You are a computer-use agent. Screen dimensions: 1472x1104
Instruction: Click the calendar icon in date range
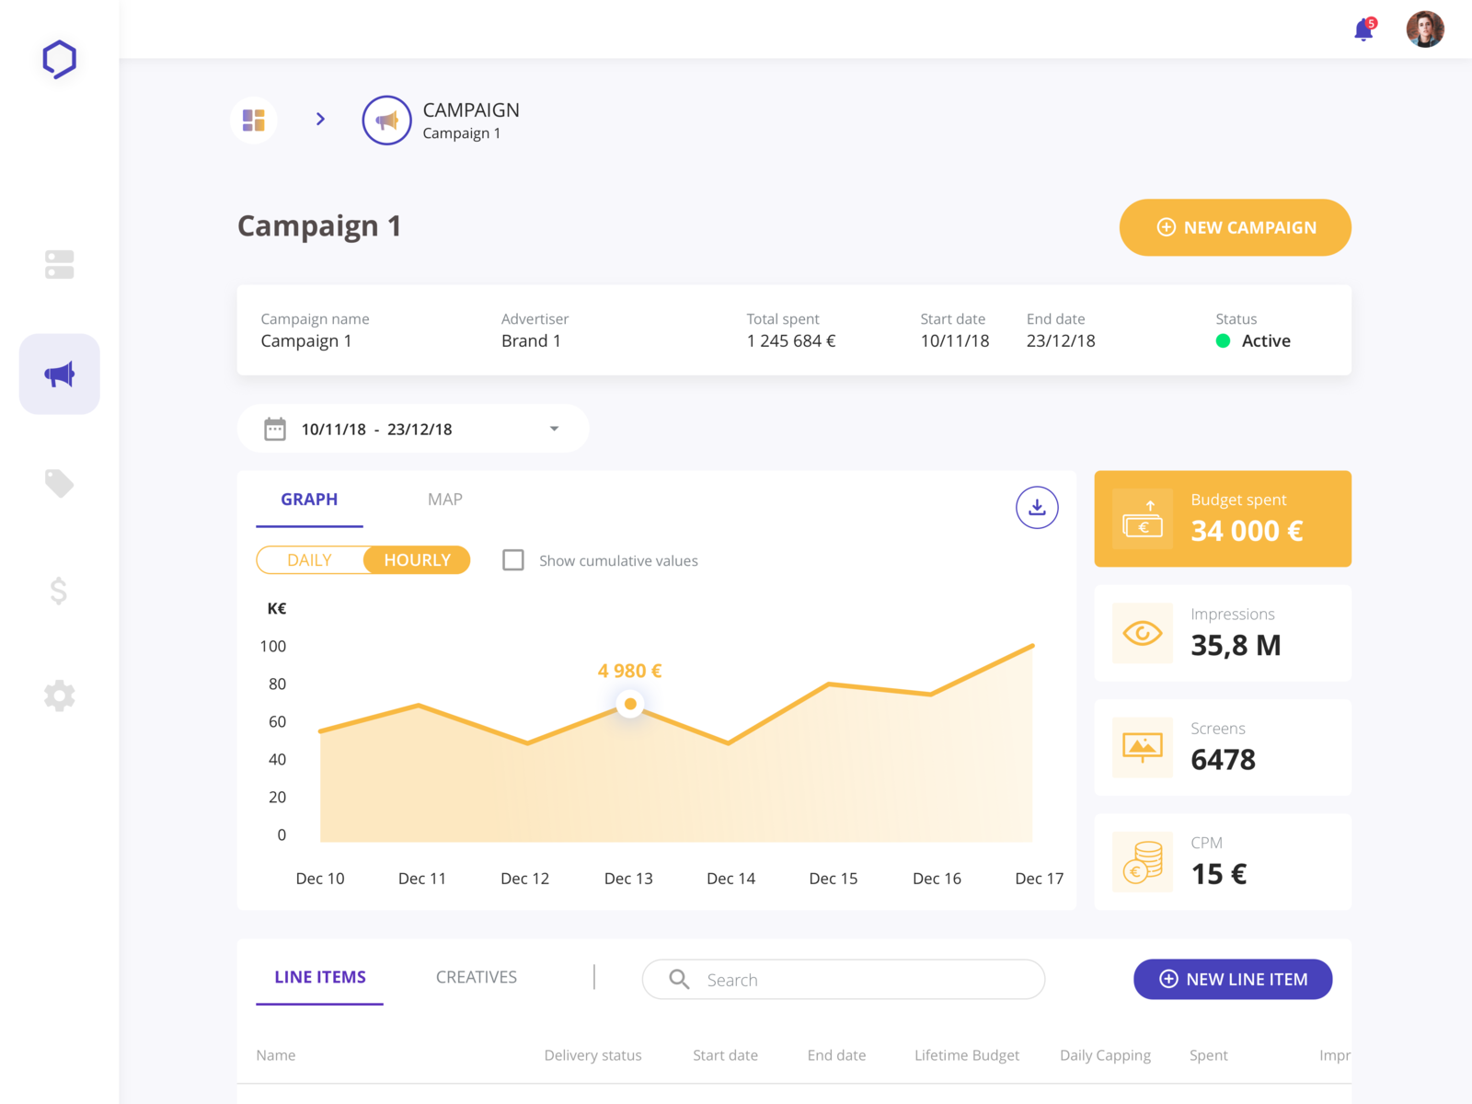(x=275, y=429)
